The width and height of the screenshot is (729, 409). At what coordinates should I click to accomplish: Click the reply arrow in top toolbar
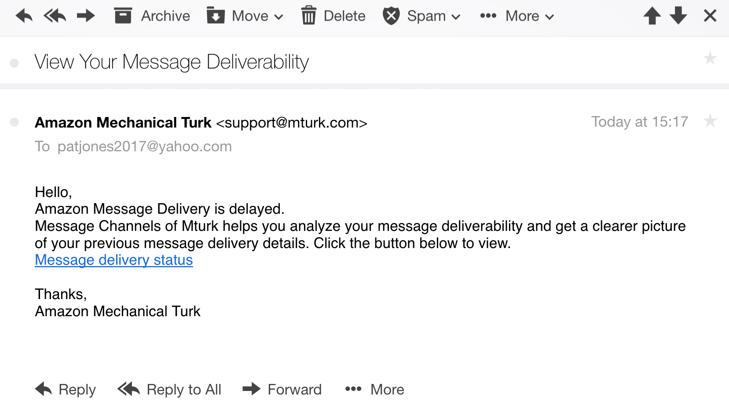[24, 16]
